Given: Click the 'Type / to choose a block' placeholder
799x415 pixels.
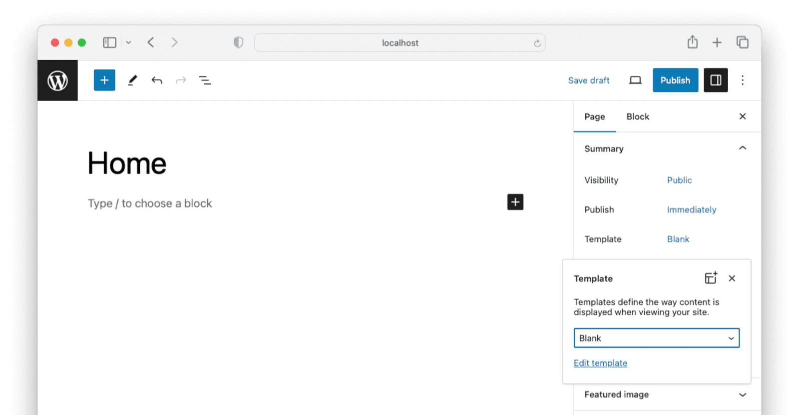Looking at the screenshot, I should tap(150, 204).
